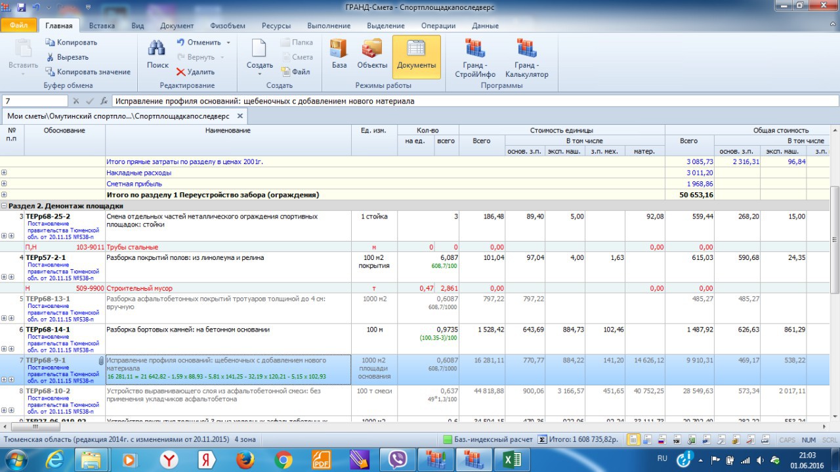This screenshot has height=472, width=840.
Task: Click the Вырезать scissors icon
Action: tap(50, 57)
